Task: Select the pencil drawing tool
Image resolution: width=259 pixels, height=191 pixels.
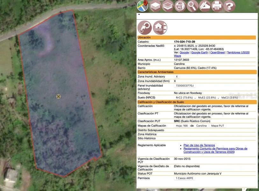Action: tap(205, 6)
